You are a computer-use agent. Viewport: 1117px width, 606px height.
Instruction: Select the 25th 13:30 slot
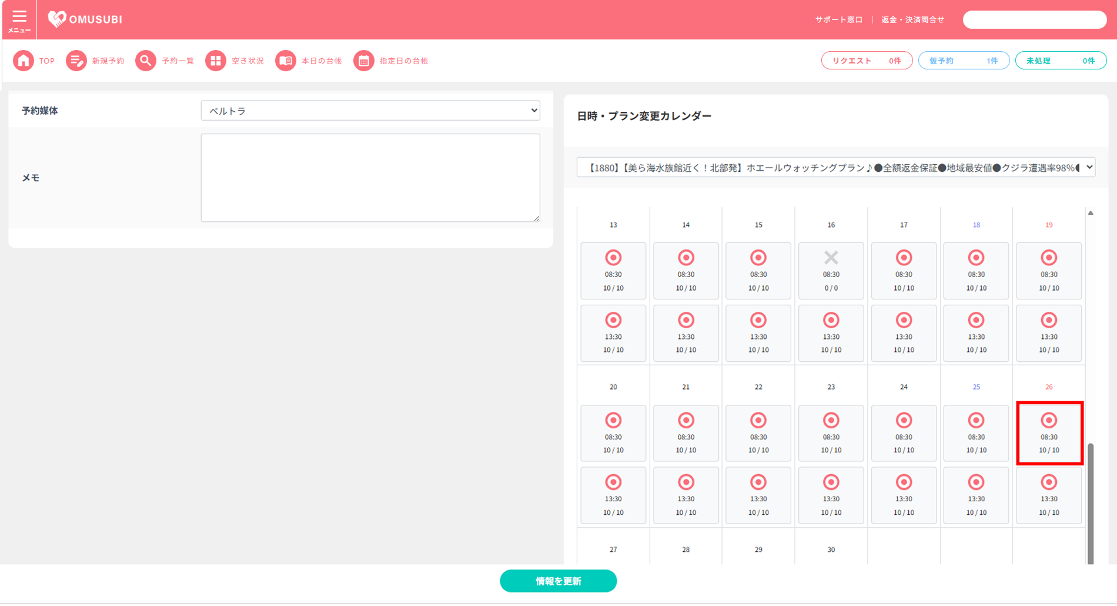(x=976, y=495)
